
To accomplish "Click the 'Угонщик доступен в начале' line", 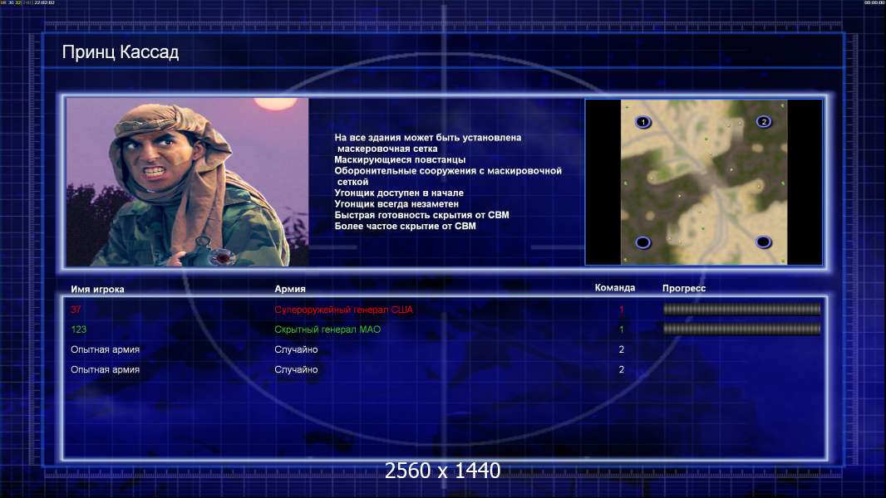I will pos(399,193).
